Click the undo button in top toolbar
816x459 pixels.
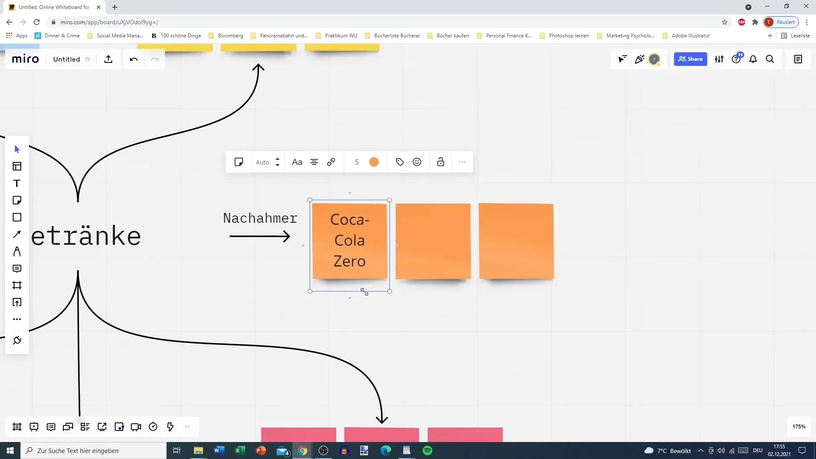[x=133, y=59]
